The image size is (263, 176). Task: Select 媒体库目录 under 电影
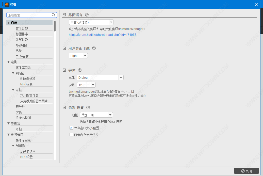[x=23, y=68]
